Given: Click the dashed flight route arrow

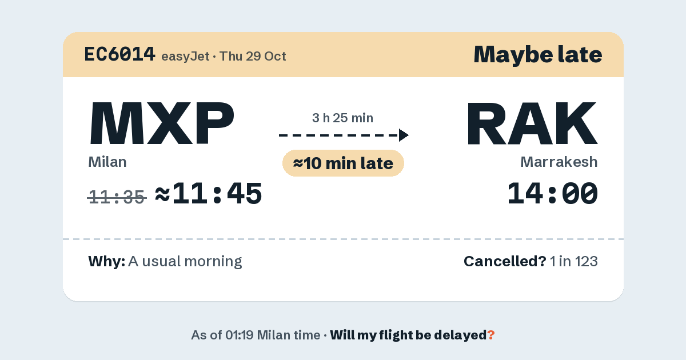Looking at the screenshot, I should click(344, 135).
